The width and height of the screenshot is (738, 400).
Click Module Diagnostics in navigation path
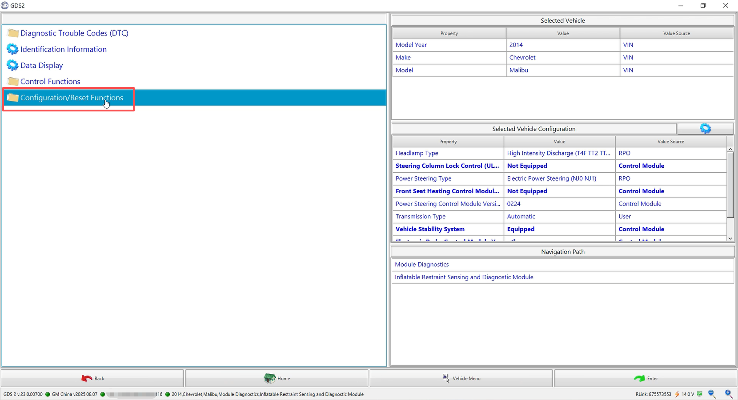tap(422, 265)
